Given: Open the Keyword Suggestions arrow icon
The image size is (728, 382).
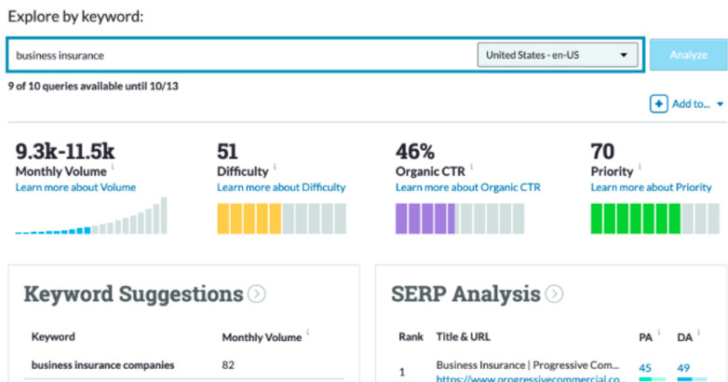Looking at the screenshot, I should tap(257, 294).
